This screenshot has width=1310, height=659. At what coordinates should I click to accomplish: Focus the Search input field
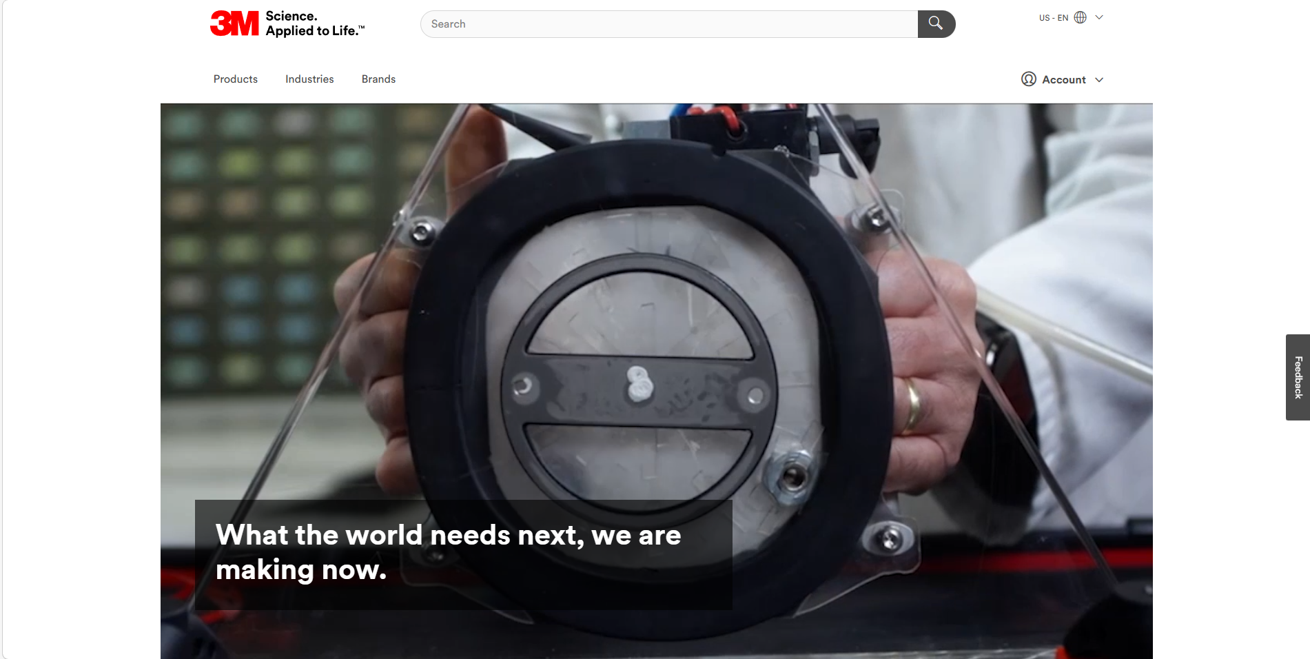(668, 24)
